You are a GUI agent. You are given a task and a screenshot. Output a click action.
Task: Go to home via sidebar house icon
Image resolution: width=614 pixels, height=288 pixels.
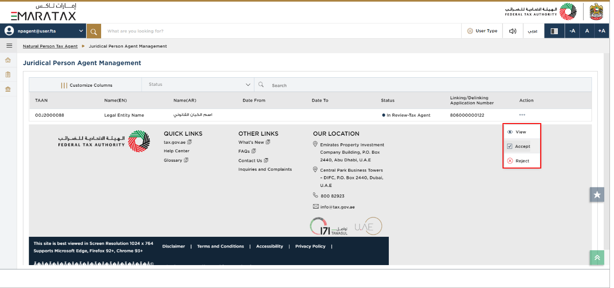click(x=8, y=60)
